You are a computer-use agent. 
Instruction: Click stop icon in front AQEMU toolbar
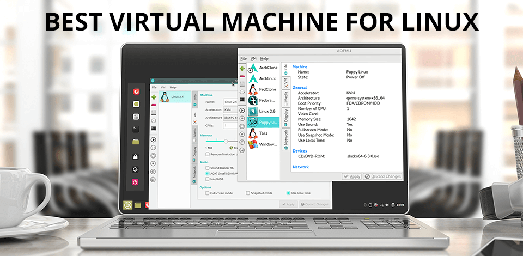(x=242, y=135)
